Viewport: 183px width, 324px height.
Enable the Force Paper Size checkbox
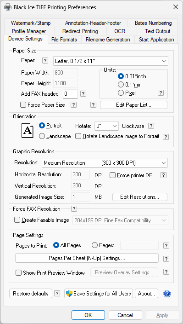tap(23, 105)
